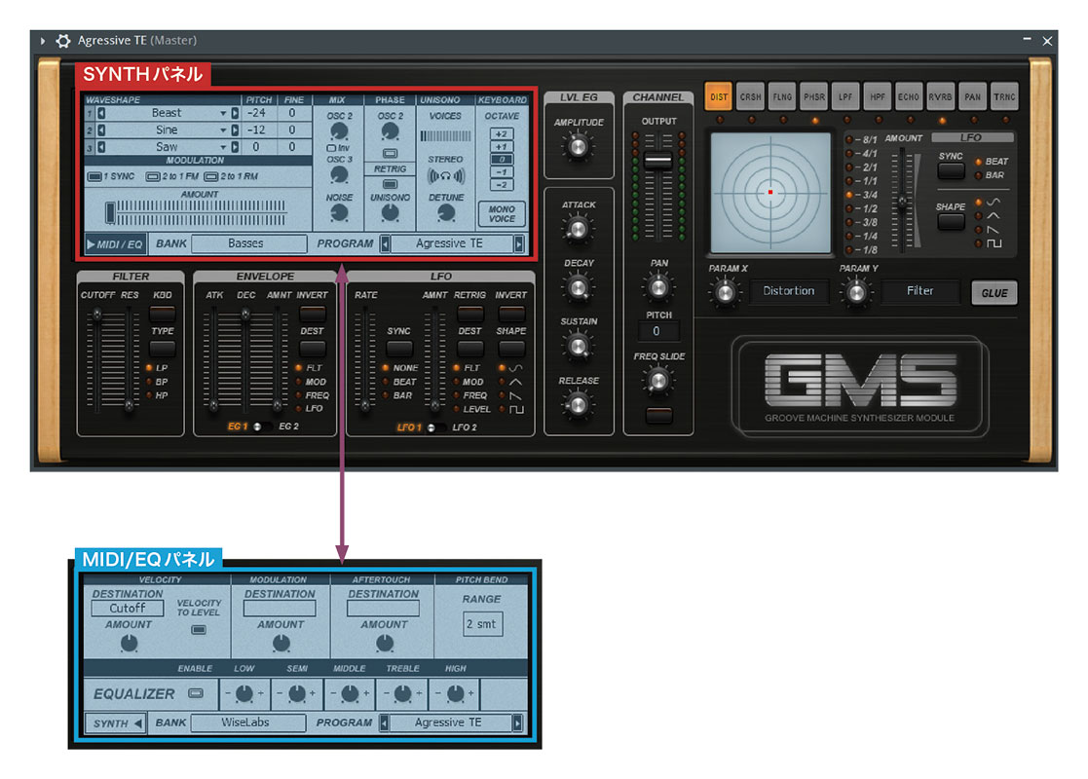1088x779 pixels.
Task: Enable the HPF effect button
Action: (x=877, y=97)
